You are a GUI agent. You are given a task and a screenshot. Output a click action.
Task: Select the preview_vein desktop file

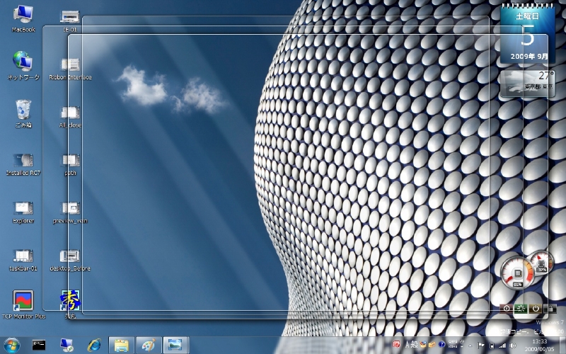[x=70, y=212]
